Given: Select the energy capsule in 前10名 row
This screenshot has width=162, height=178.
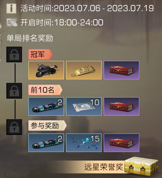Looking at the screenshot, I should [x=46, y=106].
